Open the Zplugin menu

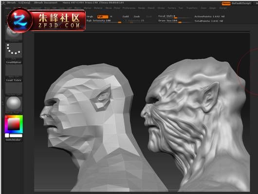point(213,8)
